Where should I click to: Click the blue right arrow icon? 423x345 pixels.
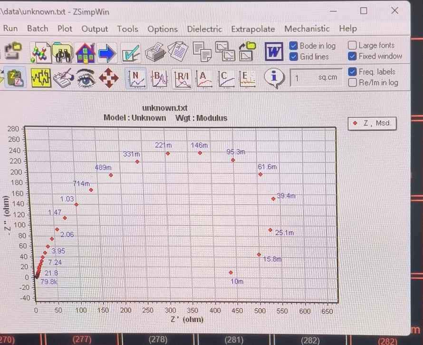tap(107, 53)
